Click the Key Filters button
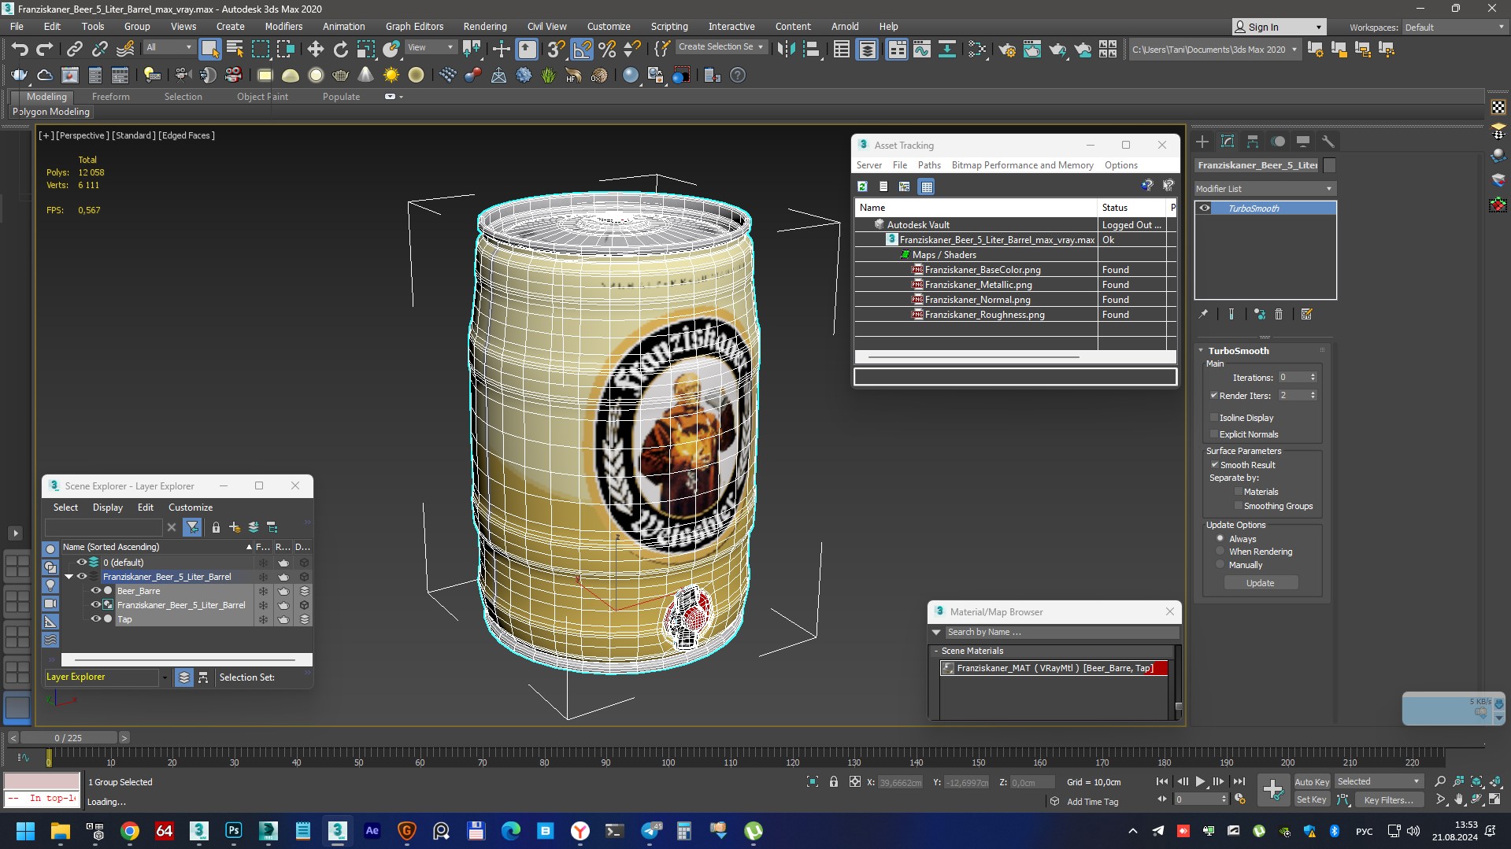The width and height of the screenshot is (1511, 849). (x=1388, y=799)
